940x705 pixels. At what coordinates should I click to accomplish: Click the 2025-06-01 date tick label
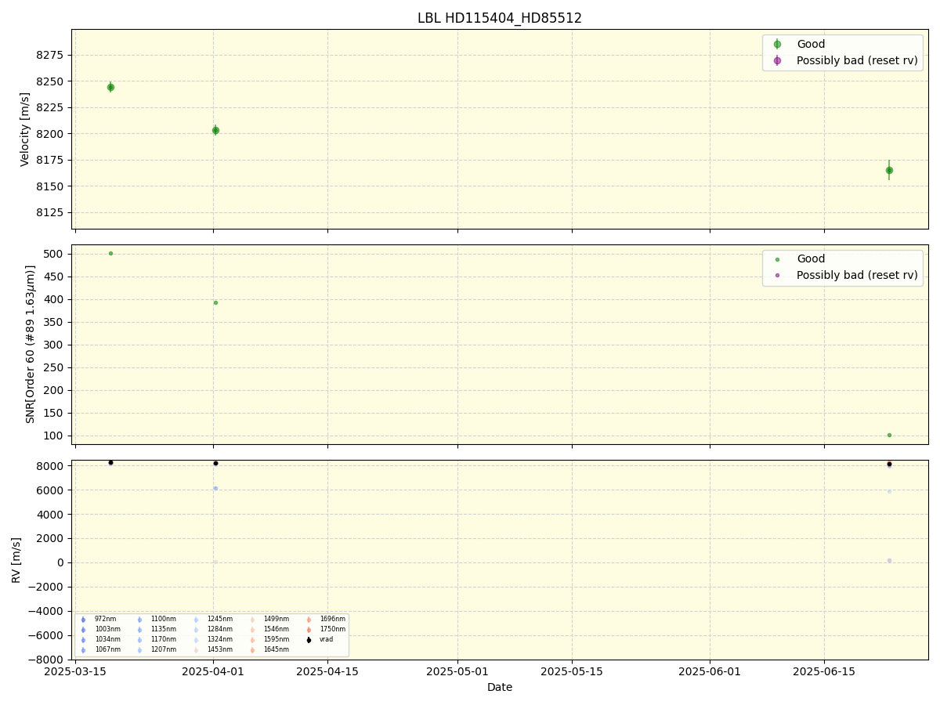[710, 671]
